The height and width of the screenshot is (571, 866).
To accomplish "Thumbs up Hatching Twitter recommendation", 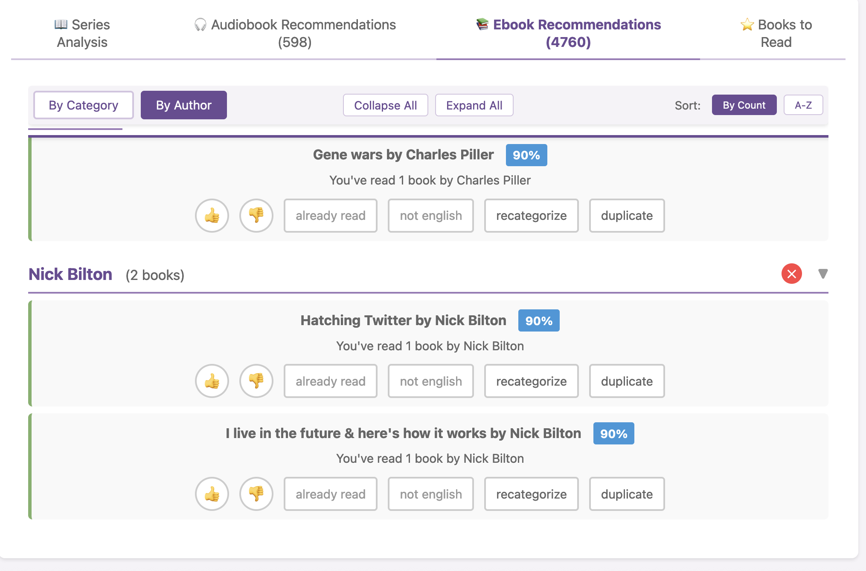I will click(x=212, y=381).
